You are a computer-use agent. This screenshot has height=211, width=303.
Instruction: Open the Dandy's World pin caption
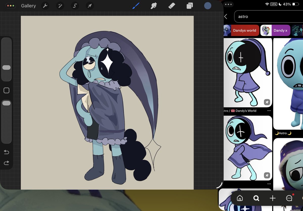coord(240,111)
